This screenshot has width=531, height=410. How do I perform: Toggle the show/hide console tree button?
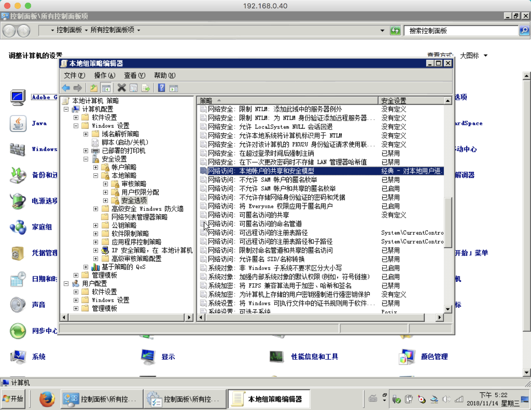click(x=106, y=88)
